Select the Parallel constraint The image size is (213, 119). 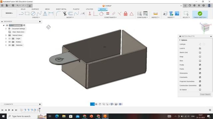click(x=114, y=14)
